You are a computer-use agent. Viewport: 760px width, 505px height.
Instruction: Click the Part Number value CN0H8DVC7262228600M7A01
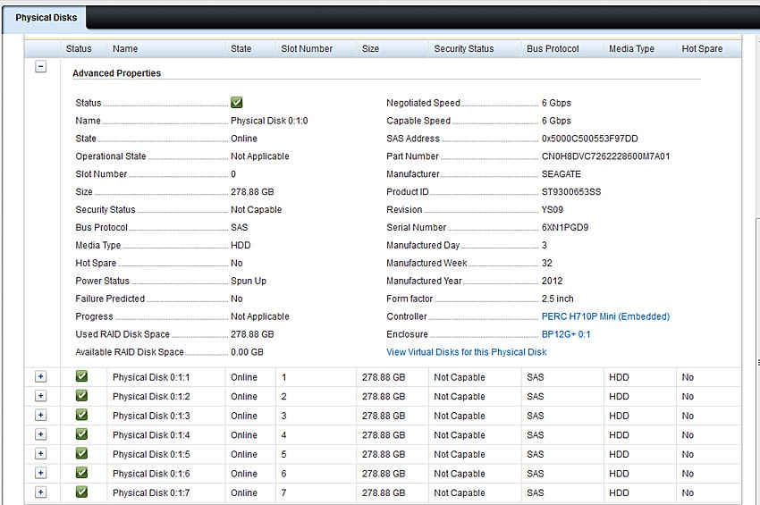click(605, 156)
